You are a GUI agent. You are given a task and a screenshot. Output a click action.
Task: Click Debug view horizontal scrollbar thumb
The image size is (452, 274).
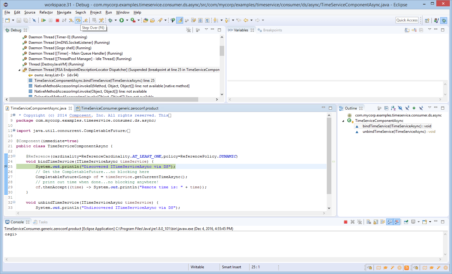click(x=104, y=99)
